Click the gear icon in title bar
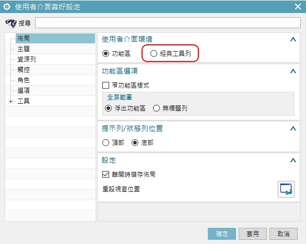This screenshot has height=244, width=306. (7, 7)
